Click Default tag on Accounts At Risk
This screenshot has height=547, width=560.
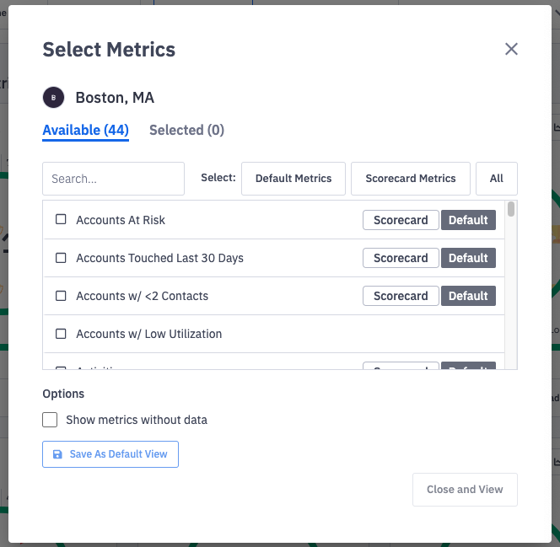(468, 220)
